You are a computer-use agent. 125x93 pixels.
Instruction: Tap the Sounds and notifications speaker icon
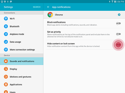click(6, 61)
